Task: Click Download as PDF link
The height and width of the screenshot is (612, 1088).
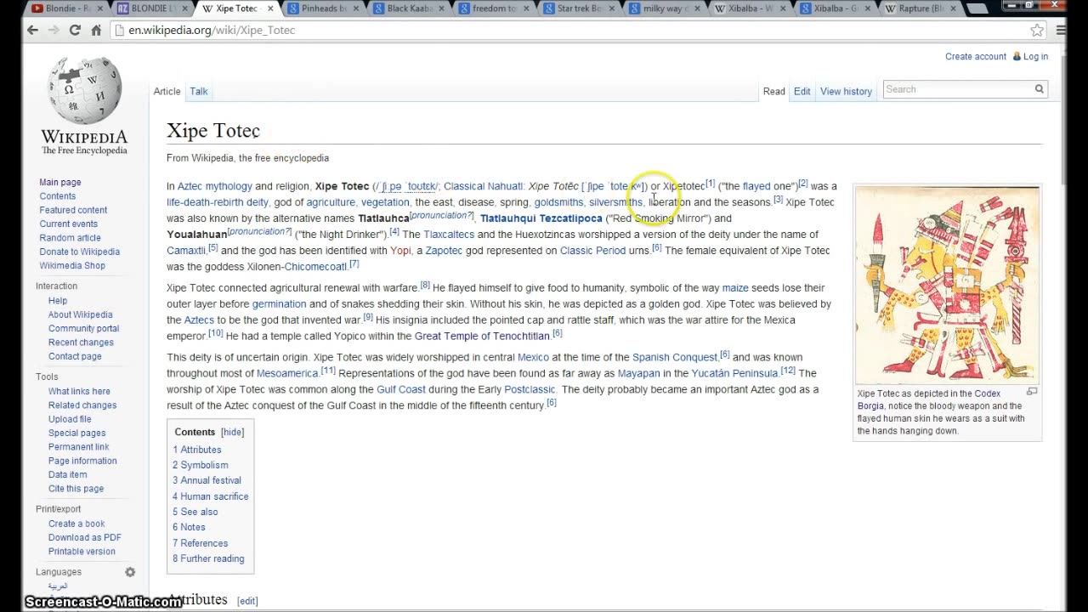Action: click(x=84, y=537)
